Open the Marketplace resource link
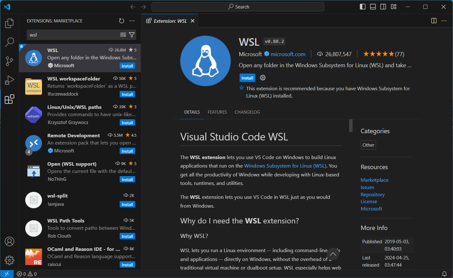 coord(374,180)
